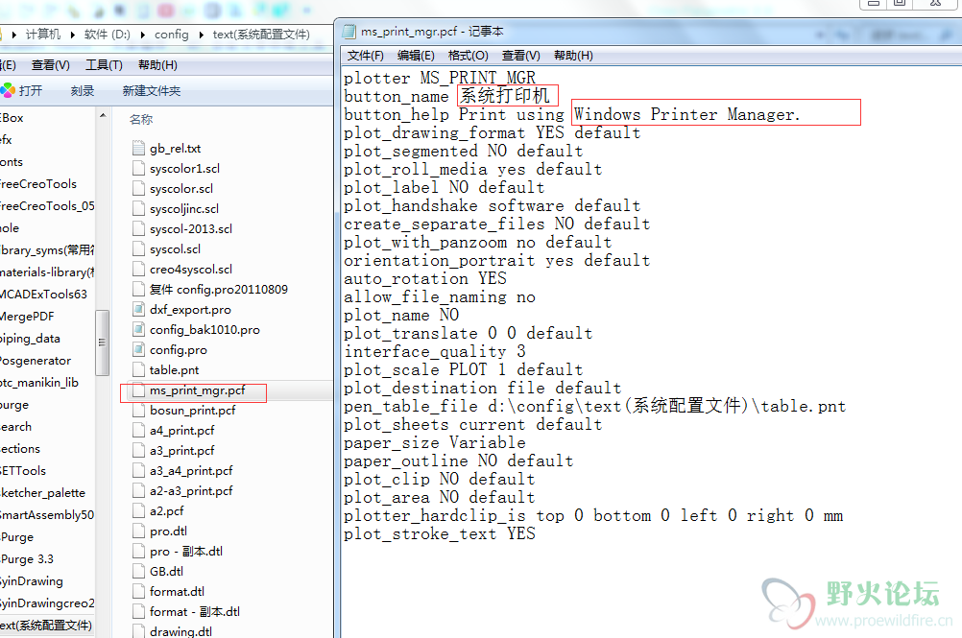Click the dxf_export.pro file icon
Screen dimensions: 962x638
(x=138, y=310)
